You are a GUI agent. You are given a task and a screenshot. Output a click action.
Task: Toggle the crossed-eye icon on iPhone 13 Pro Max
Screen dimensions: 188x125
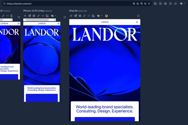point(52,16)
